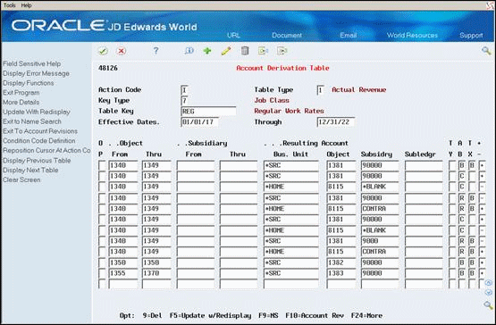The image size is (496, 325).
Task: Click the Account Derivation Table title
Action: 282,68
